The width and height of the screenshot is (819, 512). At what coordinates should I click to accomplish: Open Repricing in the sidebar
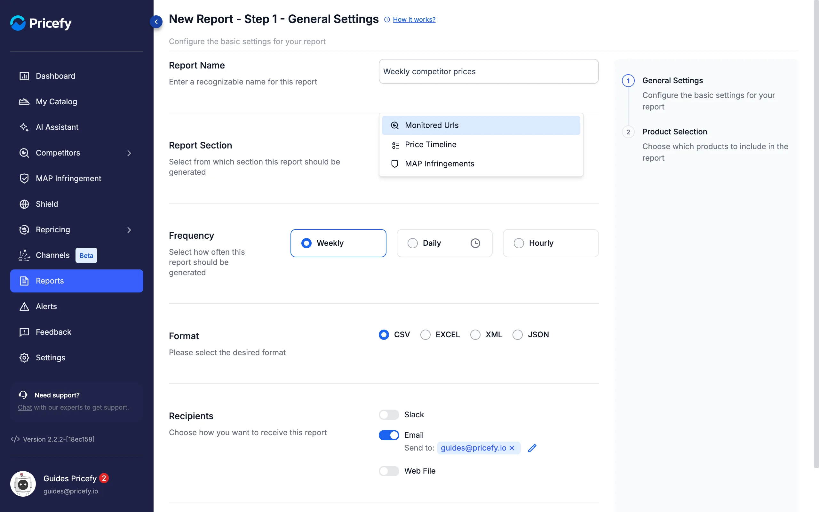(x=76, y=230)
